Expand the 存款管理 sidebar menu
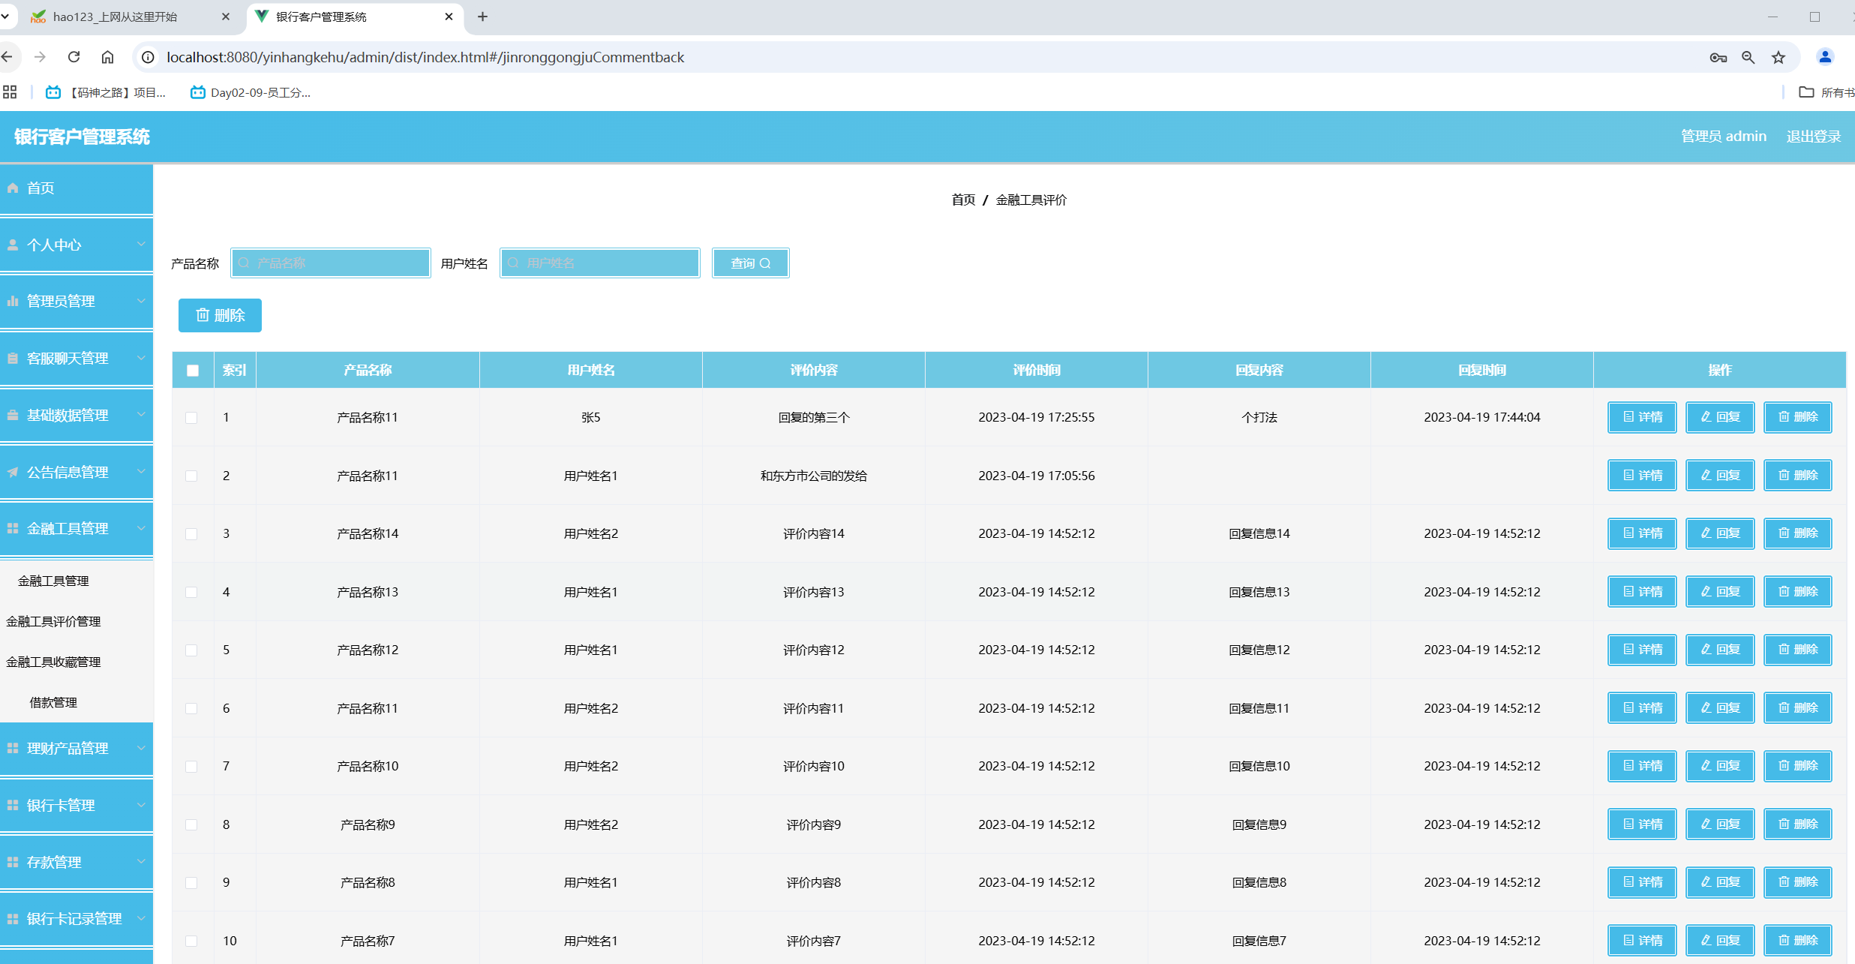The height and width of the screenshot is (964, 1855). click(x=77, y=862)
